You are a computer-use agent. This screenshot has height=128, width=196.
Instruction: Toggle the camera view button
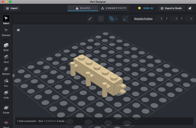(18, 30)
